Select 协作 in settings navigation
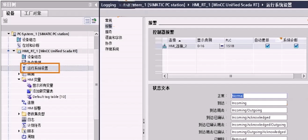Screen dimensions: 308x140 (108, 43)
